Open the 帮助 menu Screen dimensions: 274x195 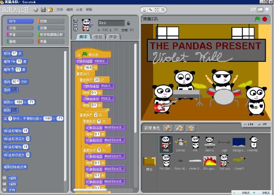[89, 10]
